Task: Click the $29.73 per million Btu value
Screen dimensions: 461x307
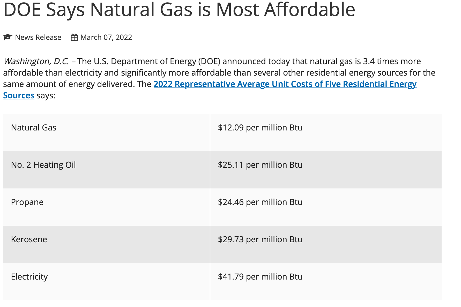Action: [x=260, y=239]
